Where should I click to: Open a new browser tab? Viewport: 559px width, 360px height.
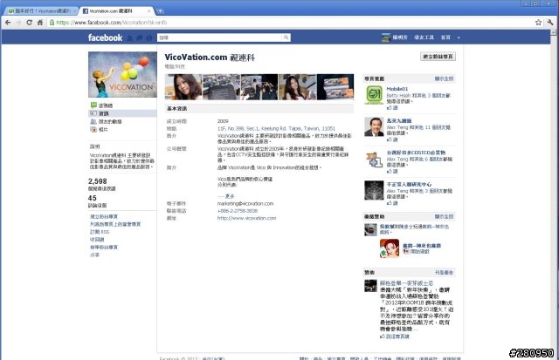tap(160, 11)
